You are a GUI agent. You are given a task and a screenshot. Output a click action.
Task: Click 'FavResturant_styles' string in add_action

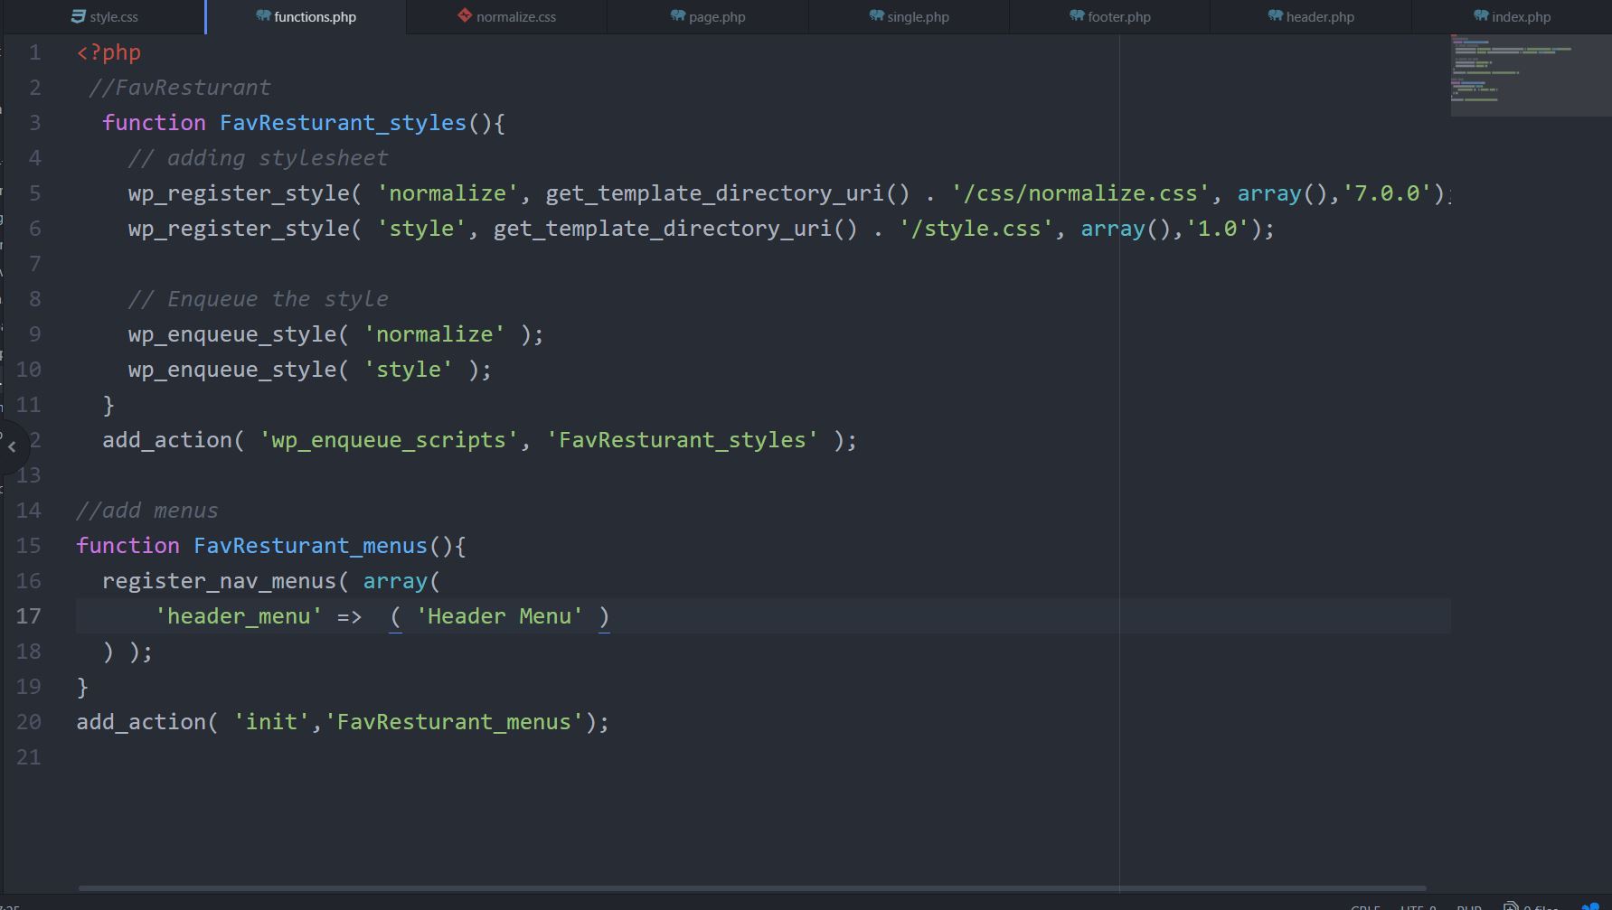coord(682,440)
